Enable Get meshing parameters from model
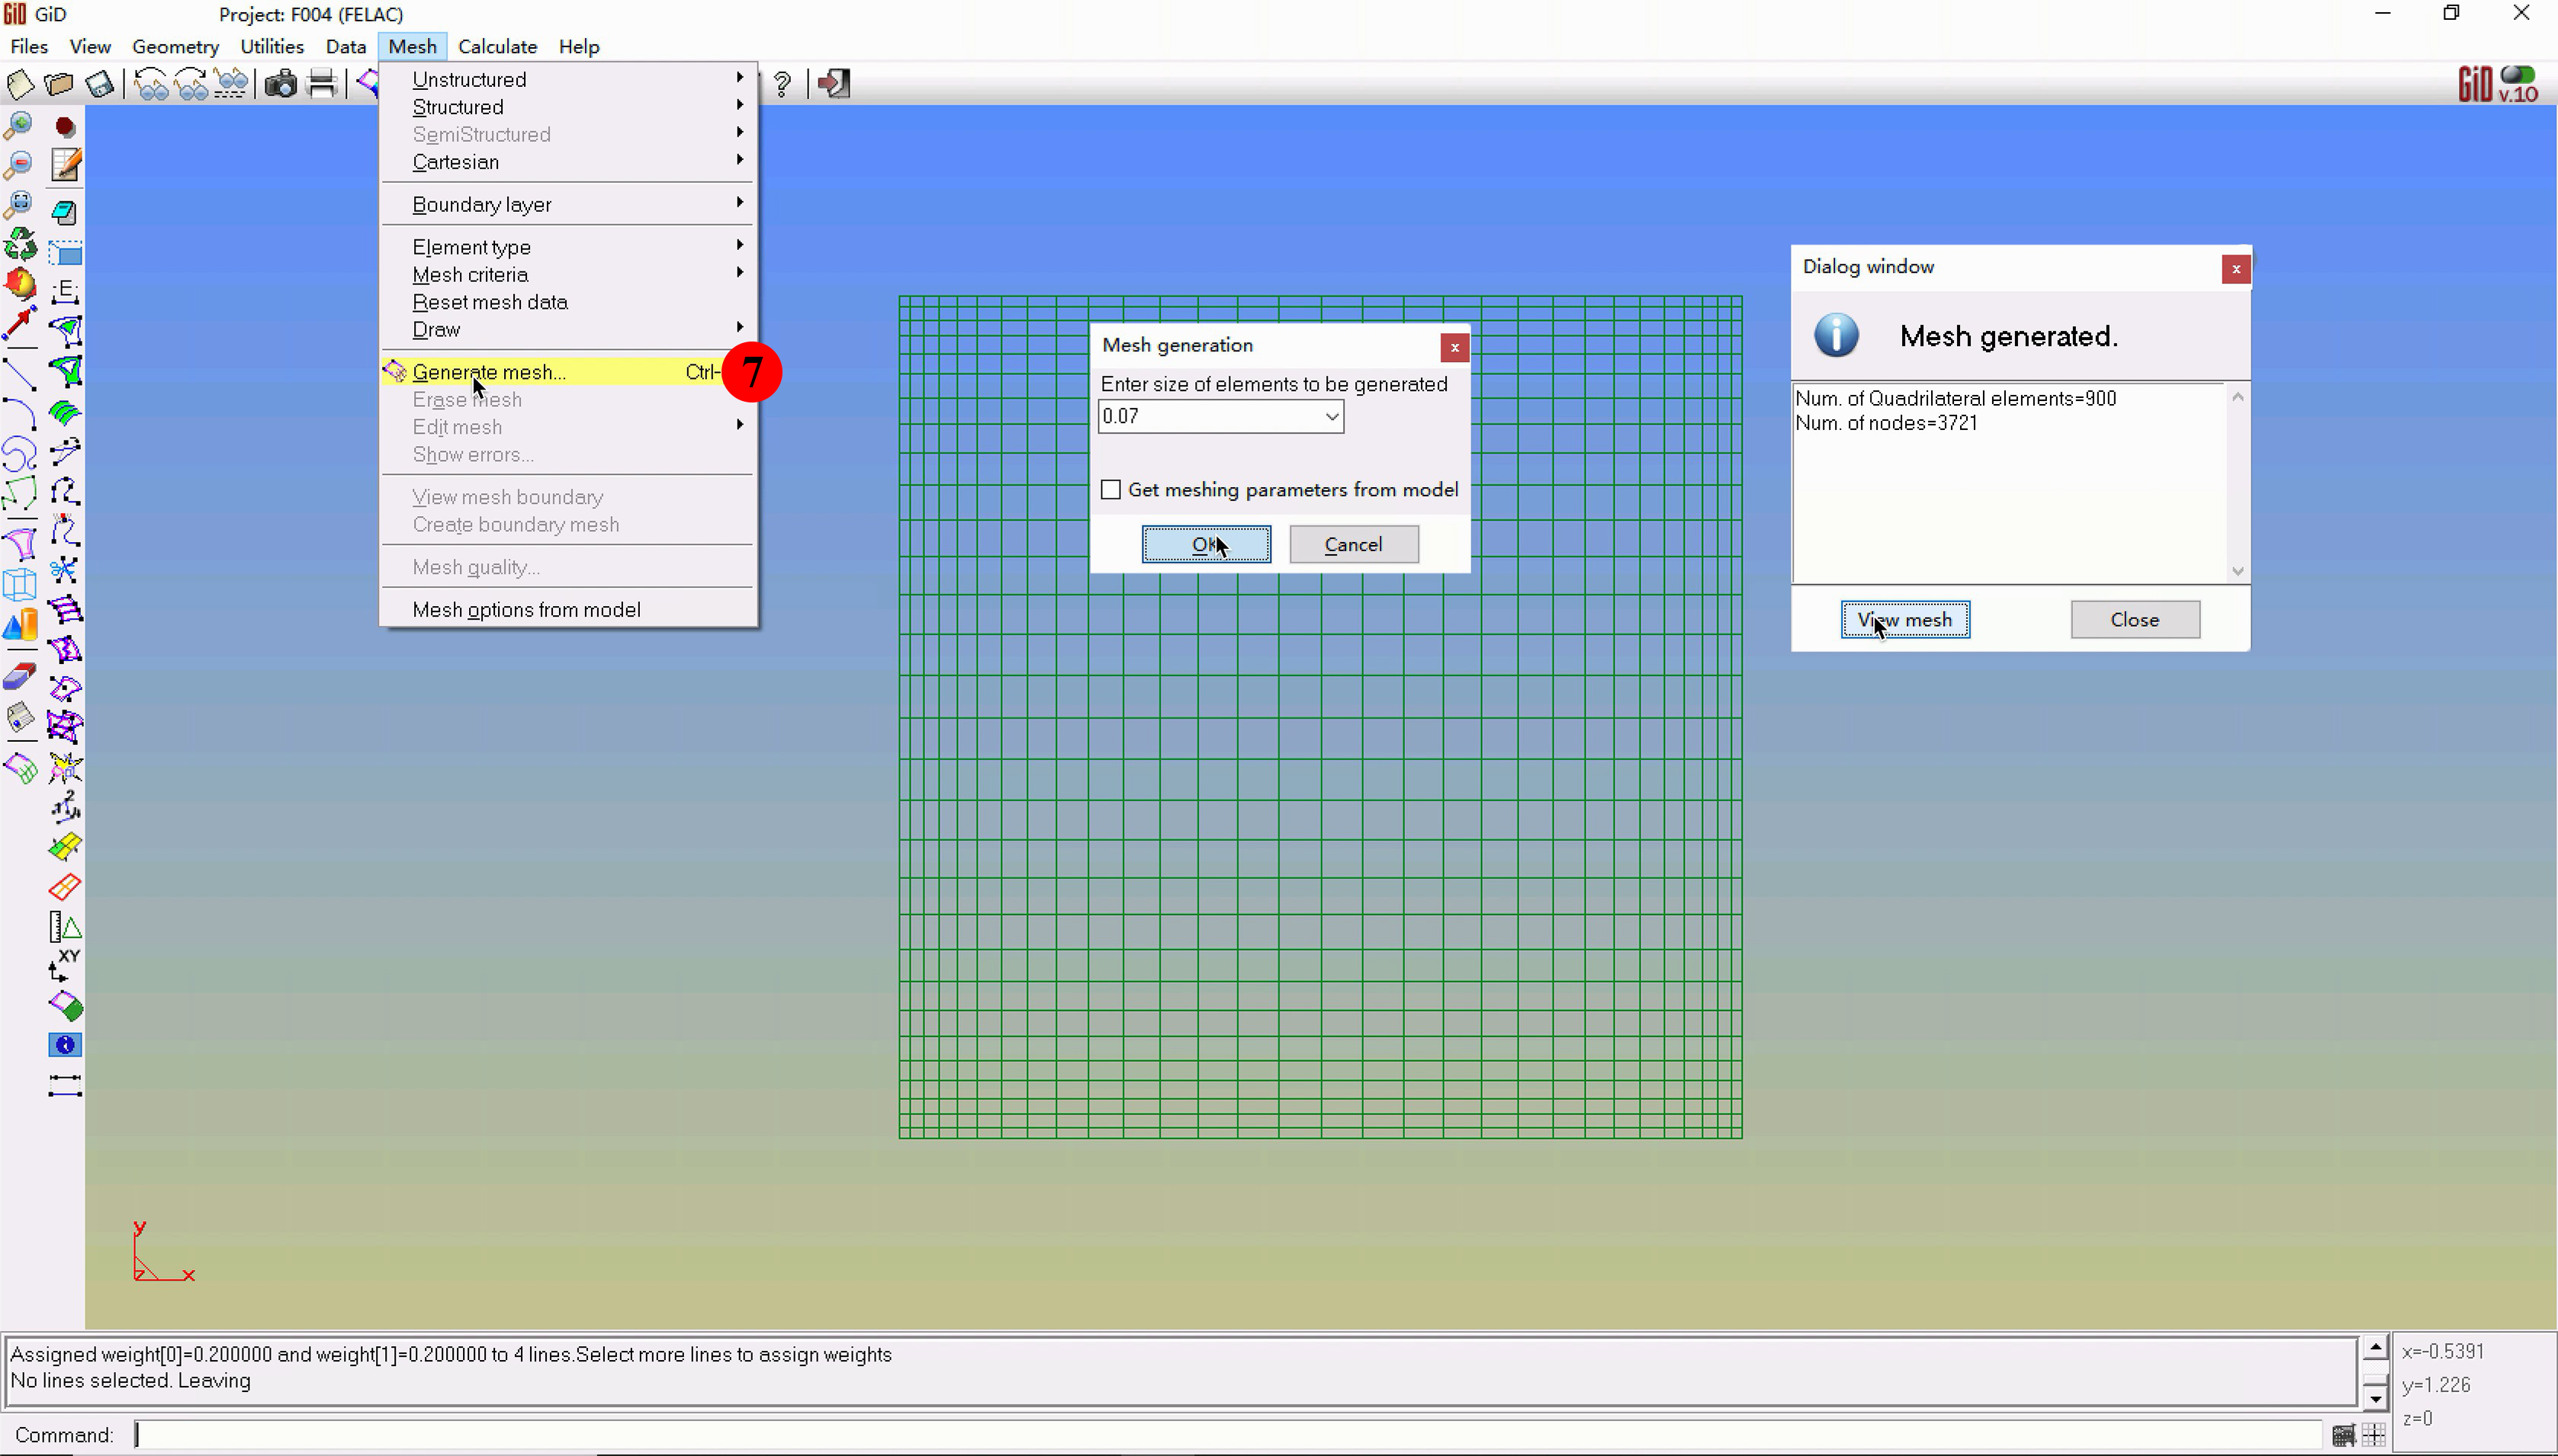The width and height of the screenshot is (2558, 1456). [x=1110, y=490]
